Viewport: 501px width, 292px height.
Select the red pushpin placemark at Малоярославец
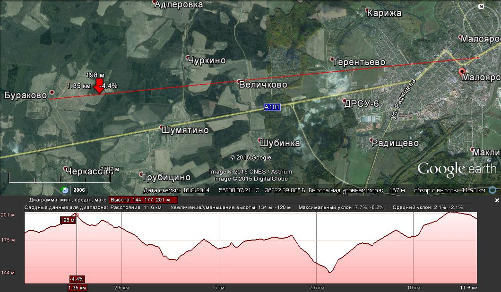462,71
